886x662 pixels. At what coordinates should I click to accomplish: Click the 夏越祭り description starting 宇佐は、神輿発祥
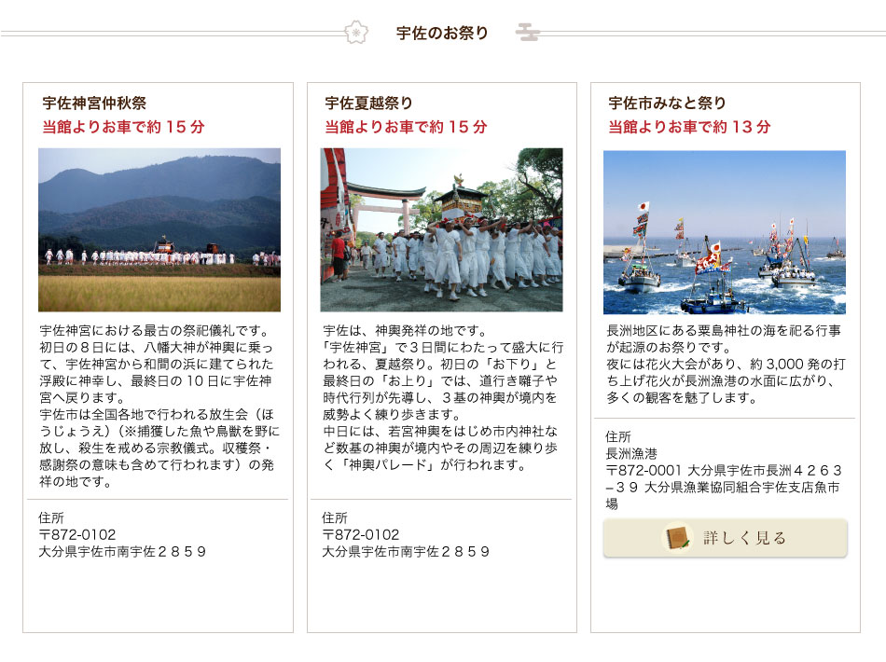[x=442, y=398]
